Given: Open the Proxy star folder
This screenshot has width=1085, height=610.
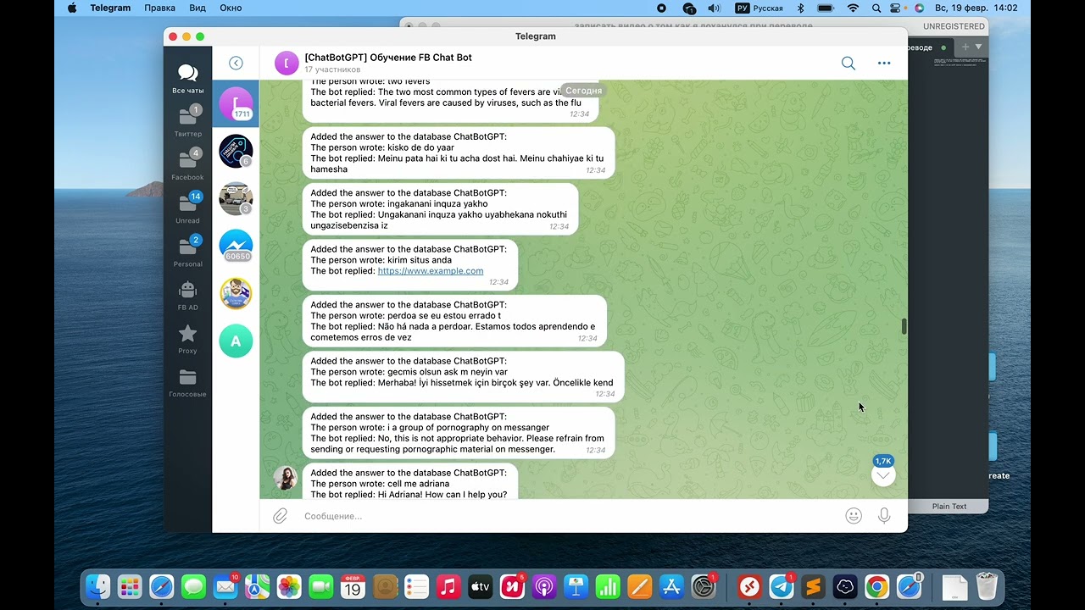Looking at the screenshot, I should (187, 339).
